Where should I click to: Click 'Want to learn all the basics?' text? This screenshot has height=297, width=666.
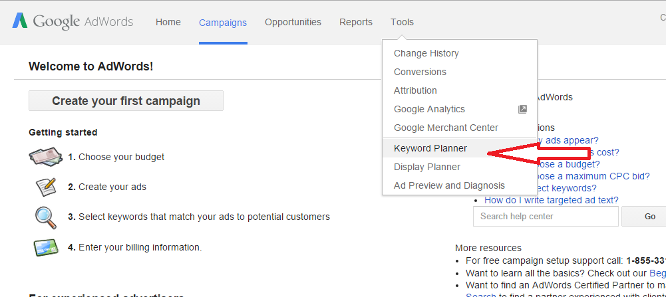pyautogui.click(x=525, y=273)
